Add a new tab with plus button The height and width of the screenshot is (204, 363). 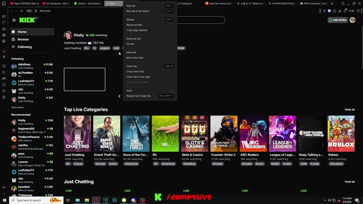pyautogui.click(x=332, y=4)
